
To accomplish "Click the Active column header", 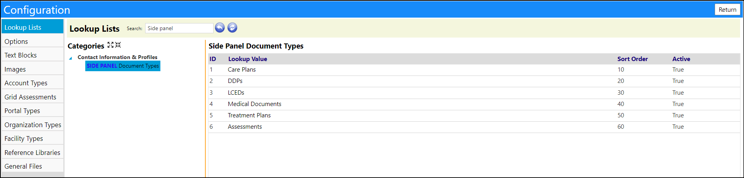I will coord(681,59).
